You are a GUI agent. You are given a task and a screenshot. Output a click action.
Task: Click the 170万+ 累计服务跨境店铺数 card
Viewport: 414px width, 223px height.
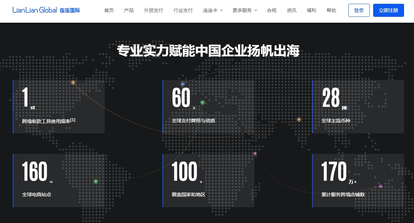pos(358,180)
